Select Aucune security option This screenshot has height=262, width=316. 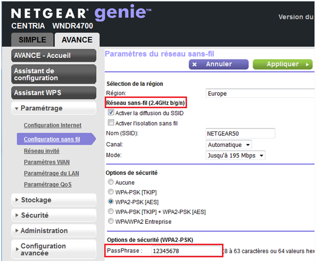pyautogui.click(x=111, y=182)
